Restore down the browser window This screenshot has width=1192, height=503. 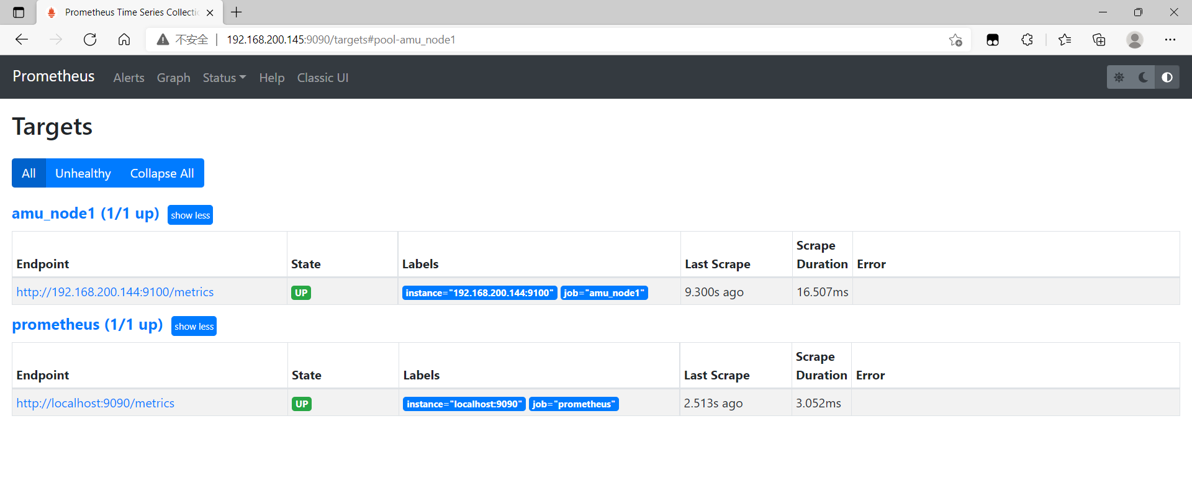(1138, 12)
